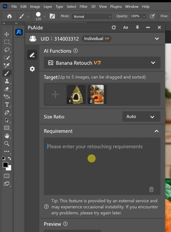Select target thumbnail 2 pumpkin bed
171x232 pixels.
pos(97,94)
